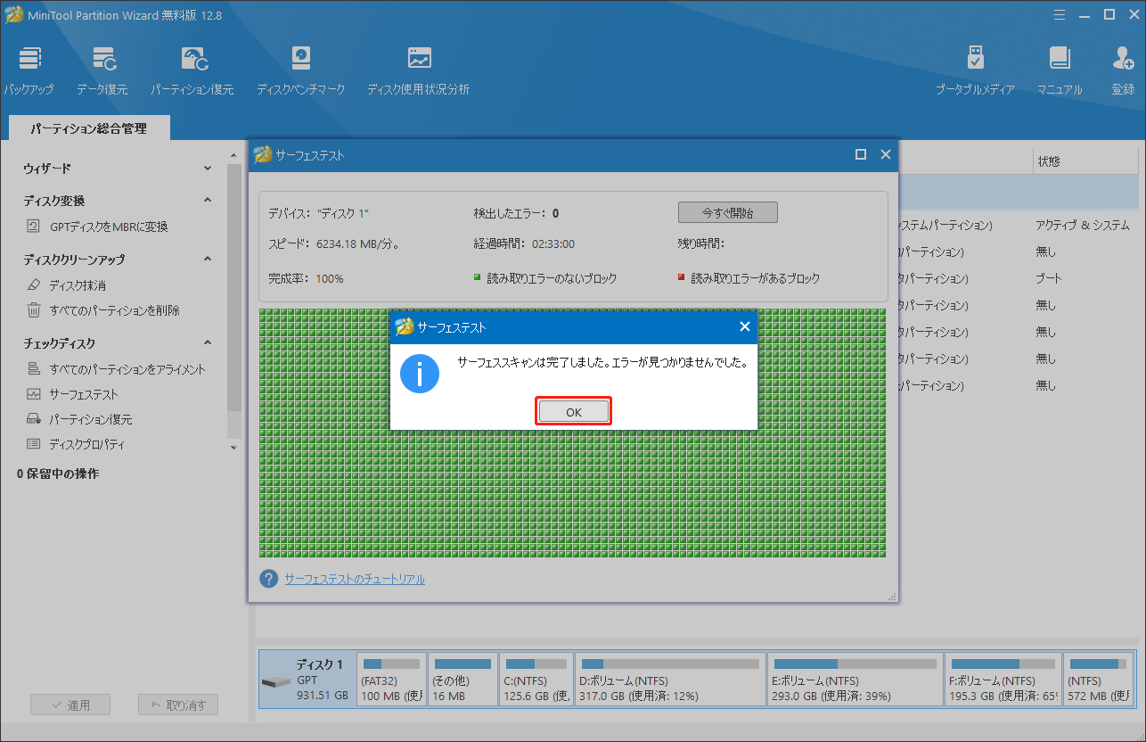Select C:(NTFS) partition in disk map
Screen dimensions: 1146x742
(536, 680)
